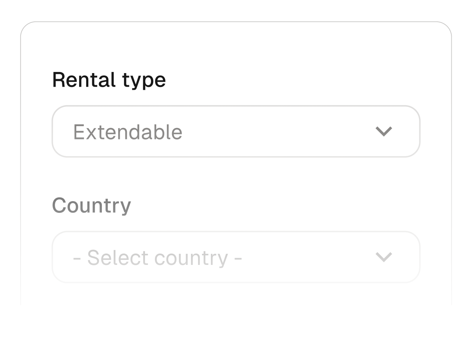472x338 pixels.
Task: Click the "Country" field label
Action: point(92,205)
